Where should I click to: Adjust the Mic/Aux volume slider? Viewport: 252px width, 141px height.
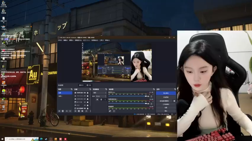tap(128, 97)
